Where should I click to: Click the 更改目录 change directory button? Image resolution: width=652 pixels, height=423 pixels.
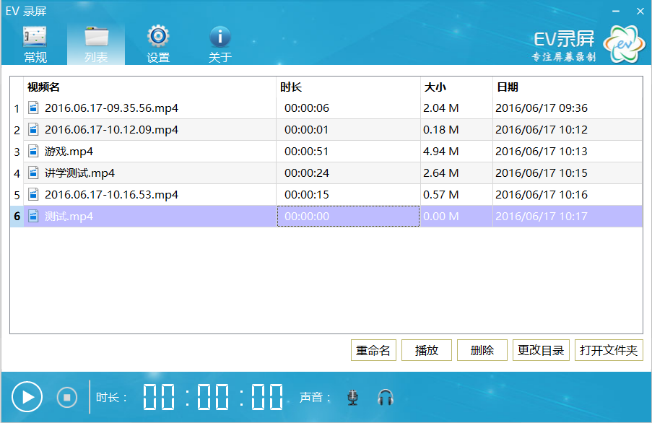(x=542, y=350)
